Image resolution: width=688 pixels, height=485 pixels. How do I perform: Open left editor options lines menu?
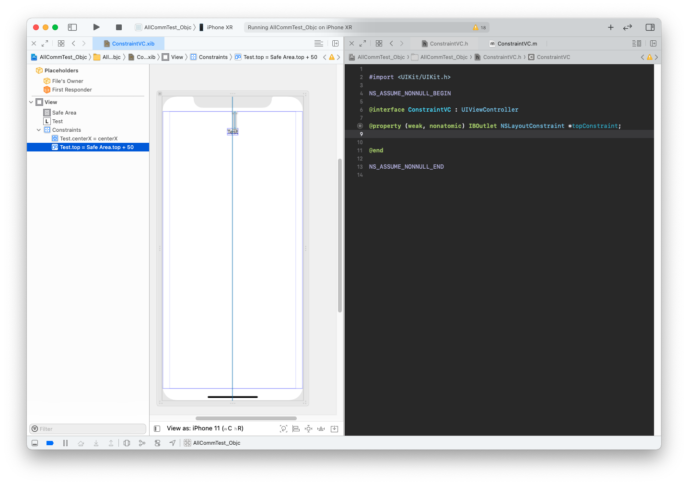click(319, 43)
